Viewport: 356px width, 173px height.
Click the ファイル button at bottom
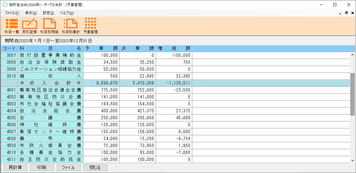click(x=68, y=167)
